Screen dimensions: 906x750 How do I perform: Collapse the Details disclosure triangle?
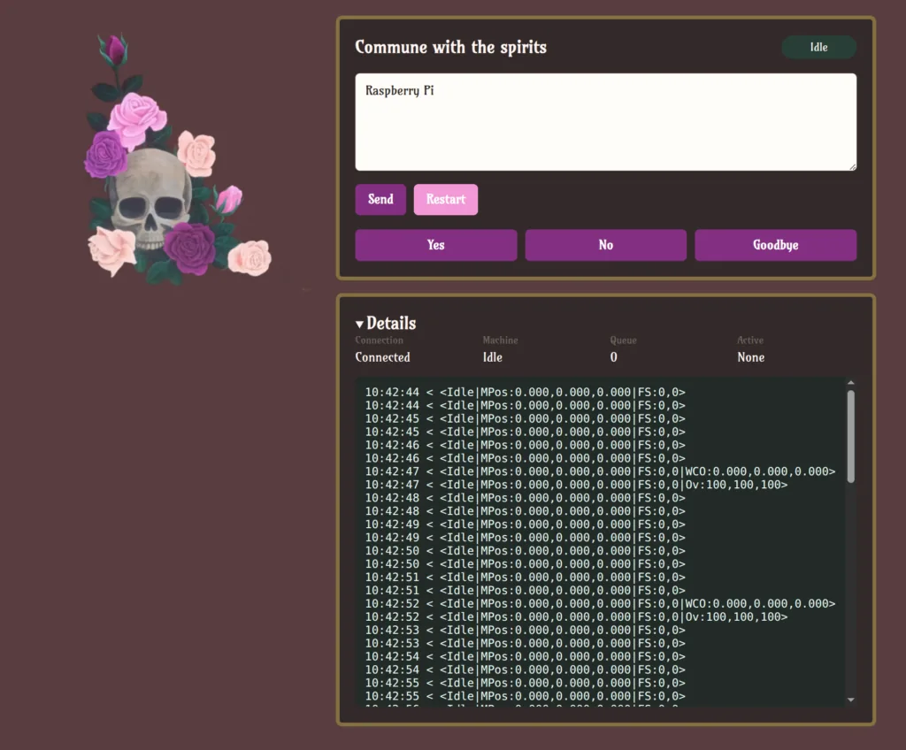[359, 325]
